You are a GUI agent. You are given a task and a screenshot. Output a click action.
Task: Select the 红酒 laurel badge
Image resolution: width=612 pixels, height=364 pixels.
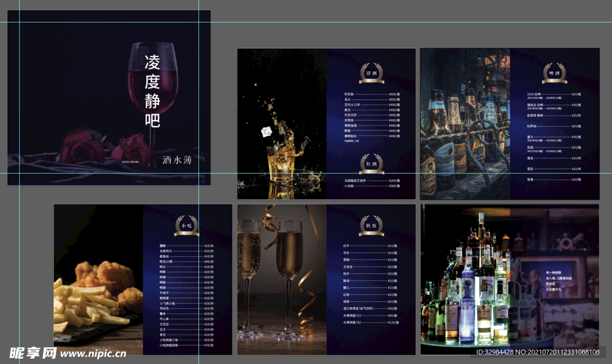[x=371, y=163]
